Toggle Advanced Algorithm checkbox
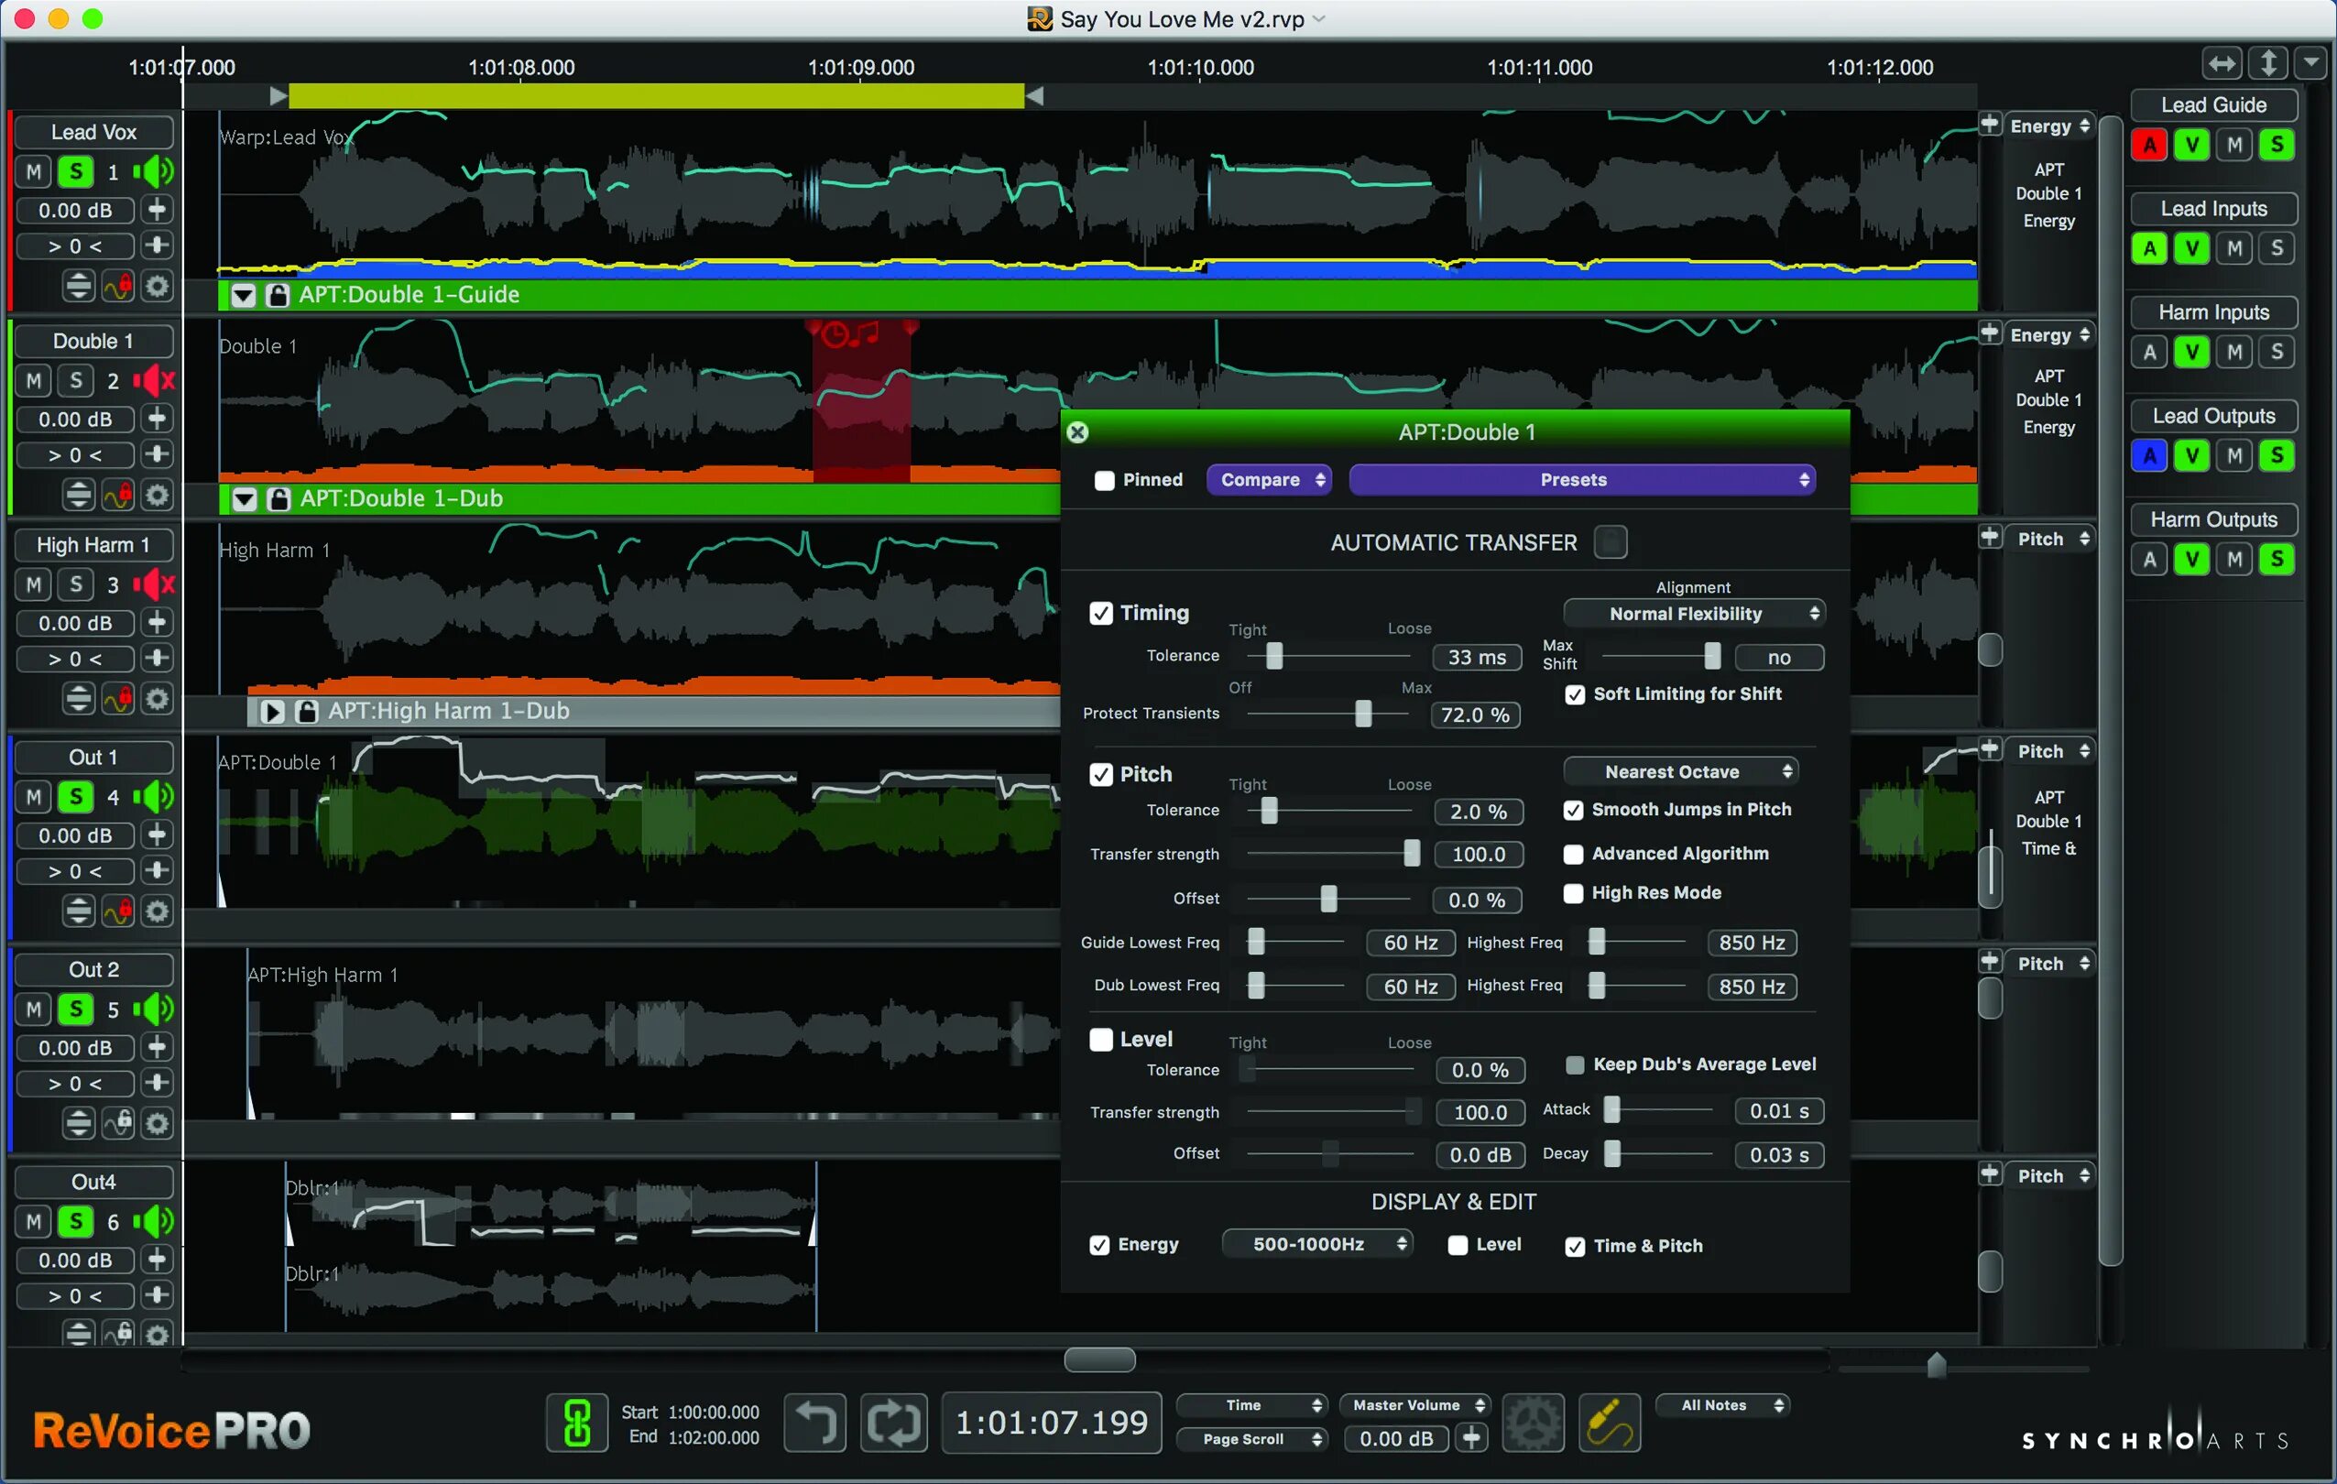This screenshot has width=2337, height=1484. tap(1573, 854)
